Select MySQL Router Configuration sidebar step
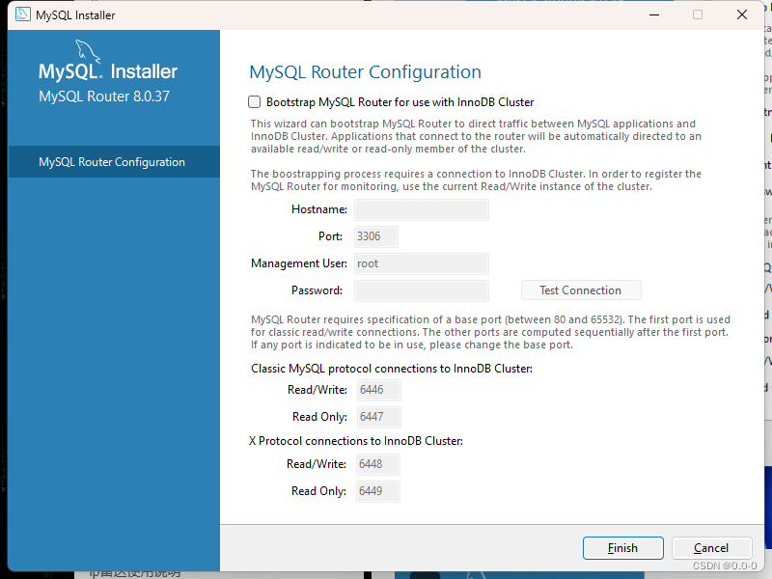 [x=114, y=162]
